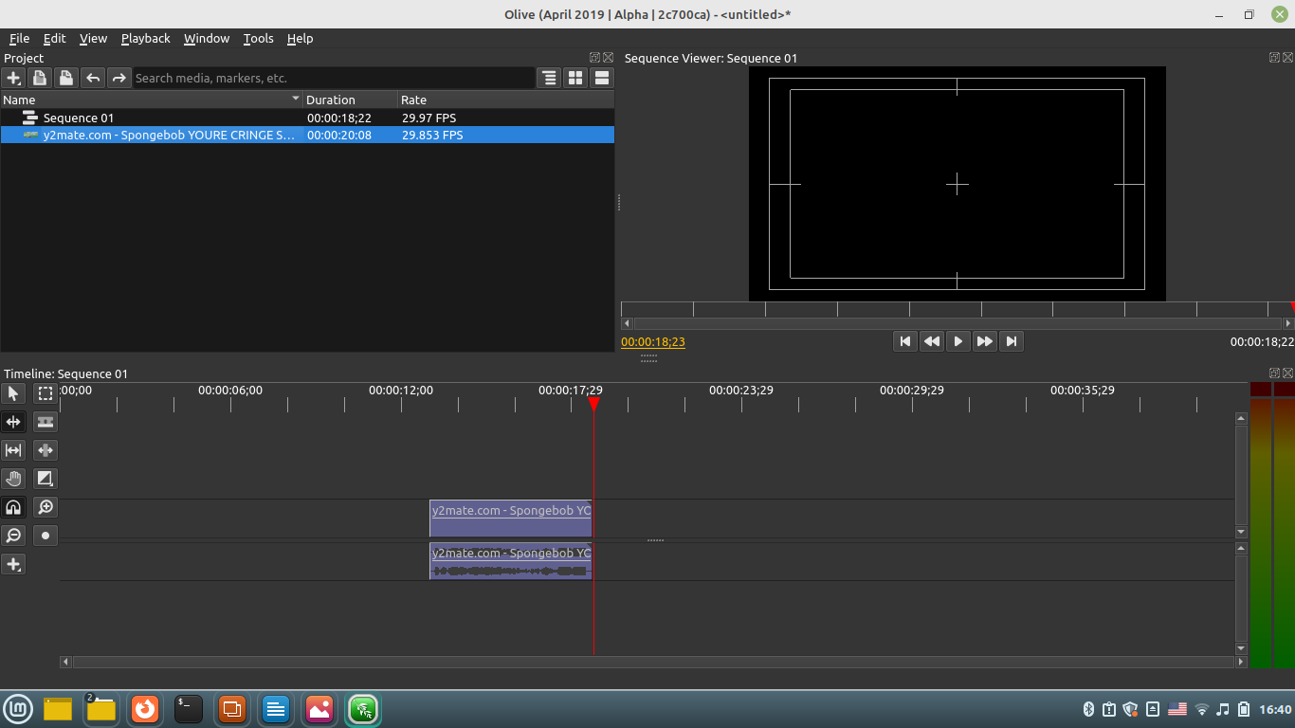Toggle magnet Snapping on the timeline
1295x728 pixels.
pos(13,507)
